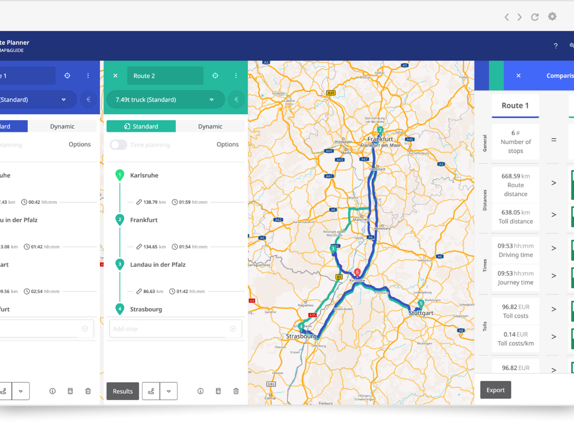This screenshot has width=574, height=431.
Task: Open Route 2 Options
Action: coord(227,145)
